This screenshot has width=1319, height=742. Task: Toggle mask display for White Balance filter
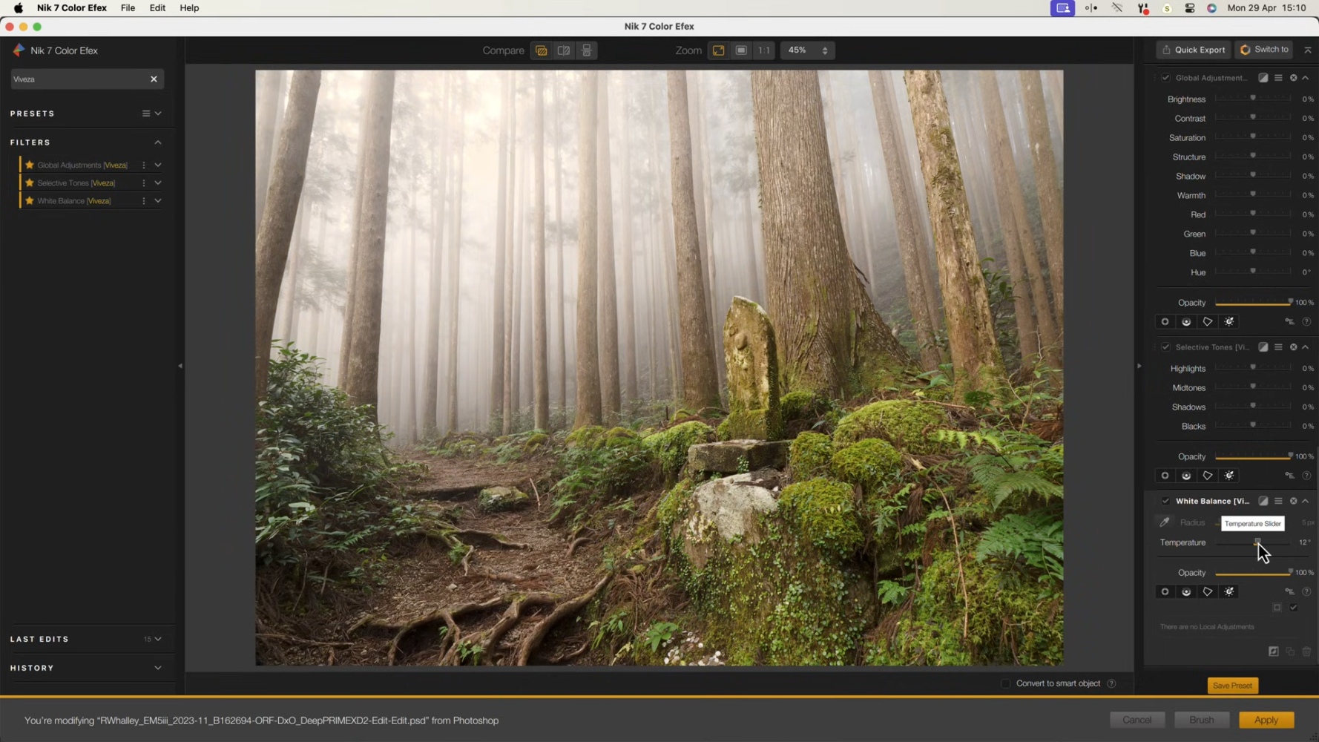pos(1263,501)
